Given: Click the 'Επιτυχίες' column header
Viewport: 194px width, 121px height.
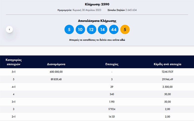Looking at the screenshot, I should click(112, 64).
